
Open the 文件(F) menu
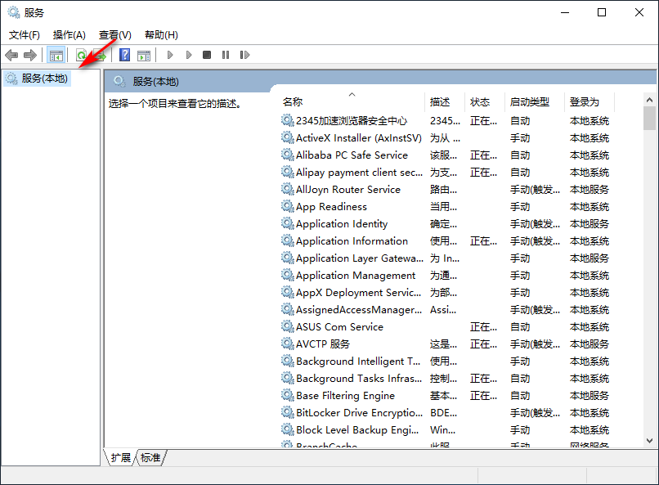click(x=25, y=34)
